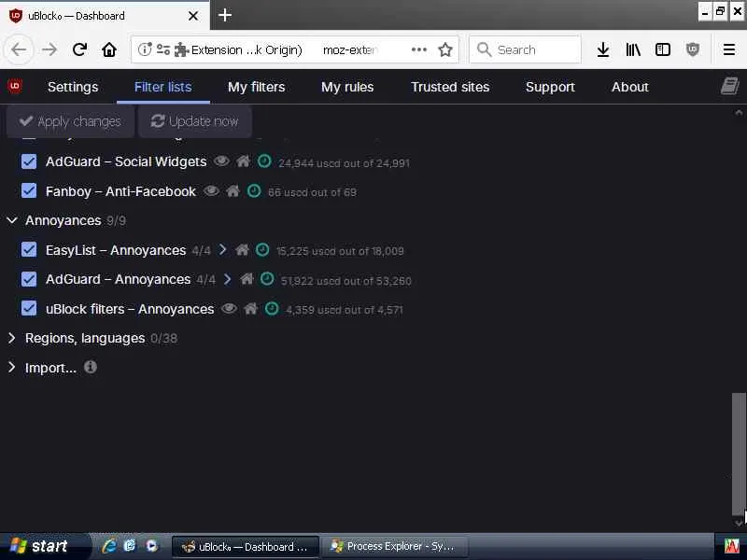Click the uBlock Dashboard taskbar button
This screenshot has height=560, width=747.
(x=245, y=546)
